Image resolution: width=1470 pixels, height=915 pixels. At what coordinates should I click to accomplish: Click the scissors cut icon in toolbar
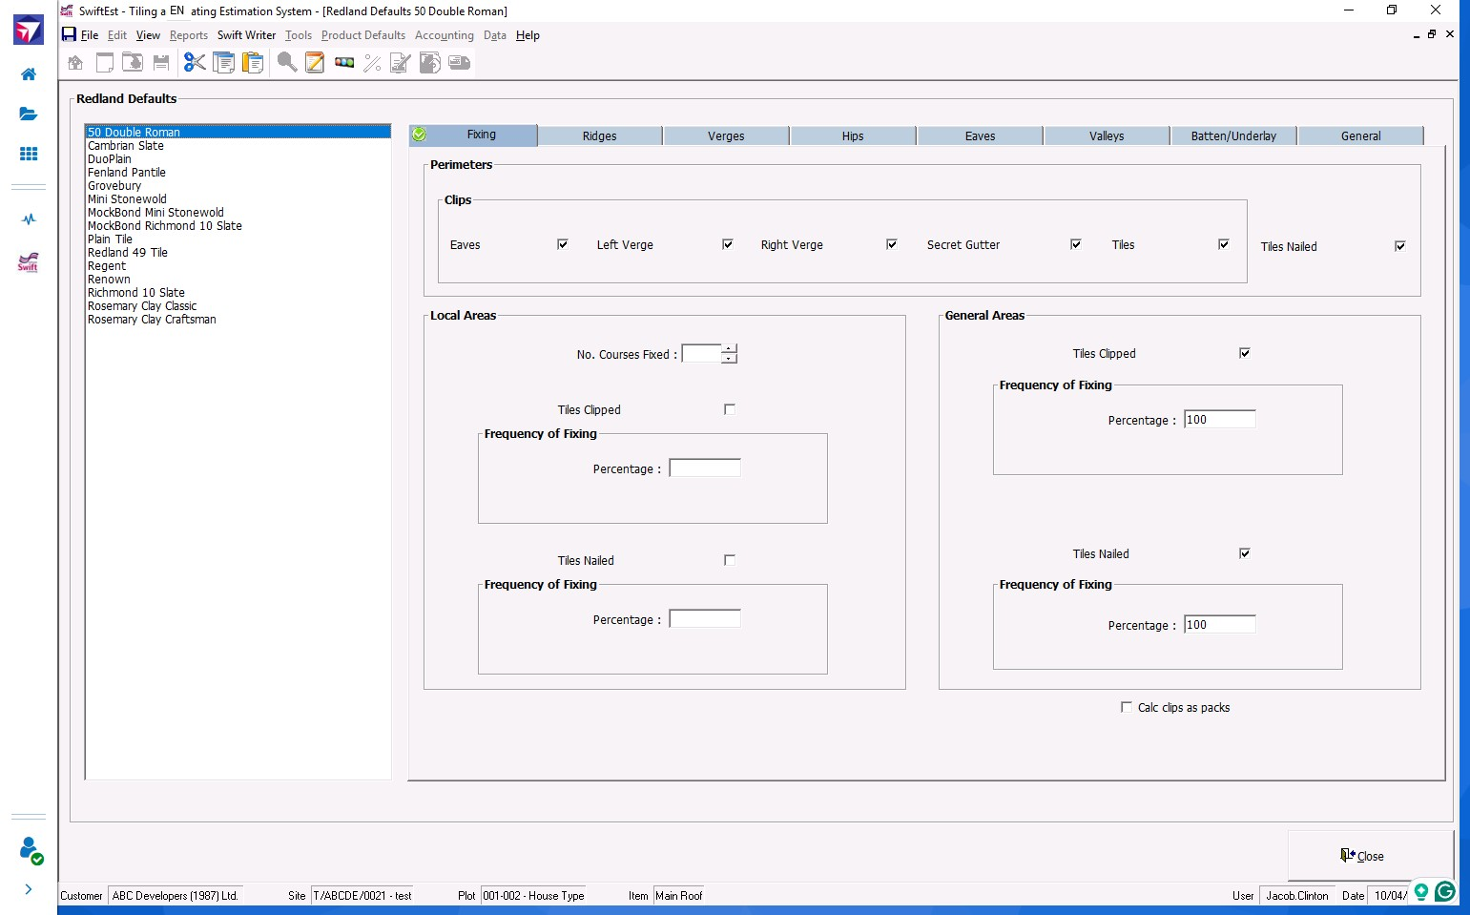[195, 63]
